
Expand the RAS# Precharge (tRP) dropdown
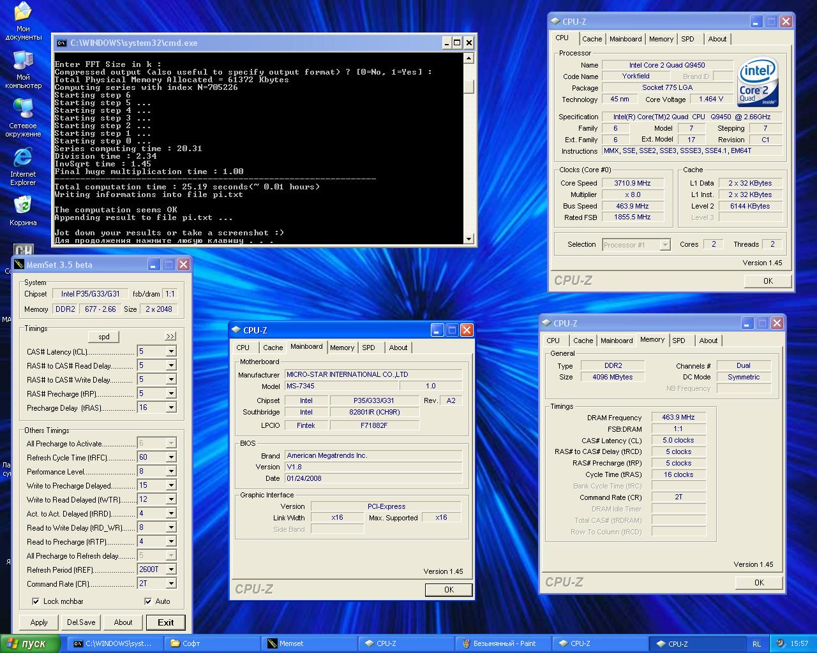171,393
